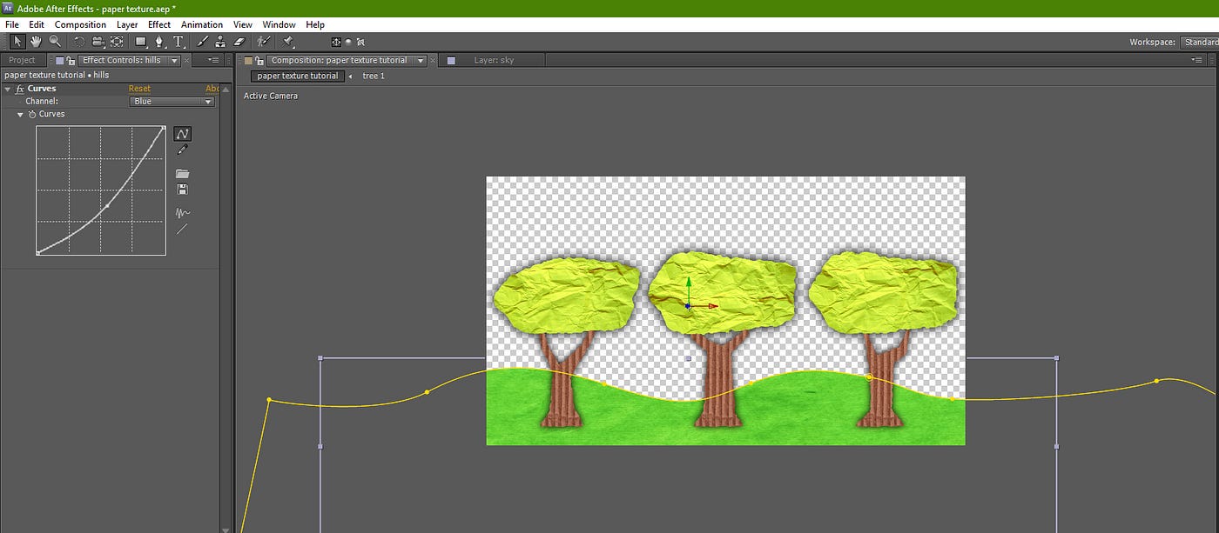Activate the Bezier curve point tool in Curves

pos(182,134)
